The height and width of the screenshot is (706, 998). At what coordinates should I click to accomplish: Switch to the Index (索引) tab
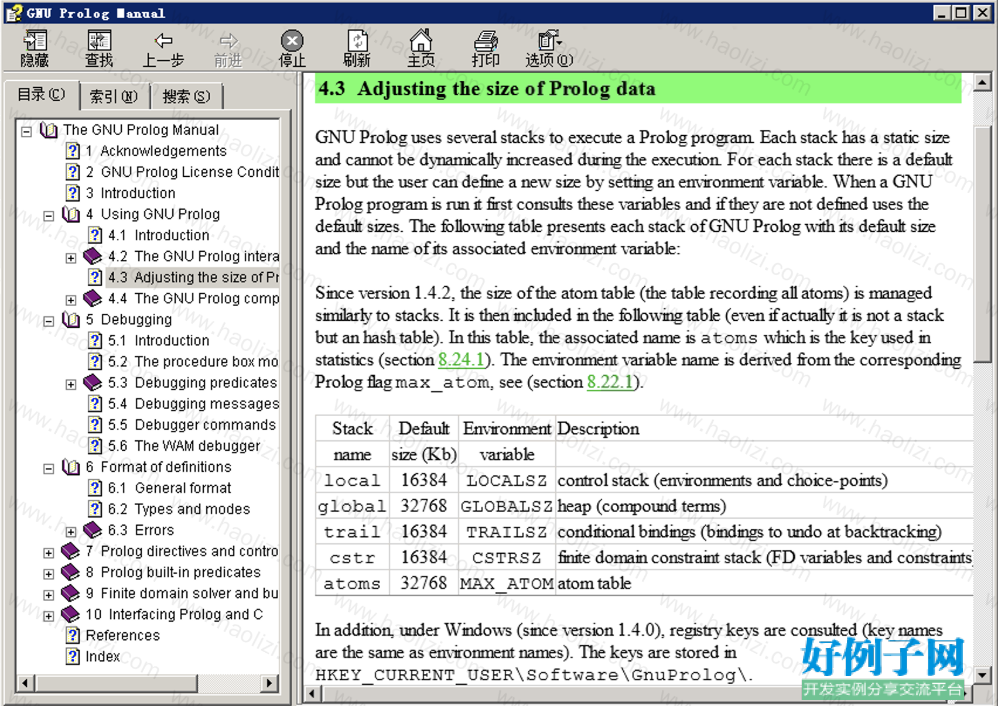114,96
